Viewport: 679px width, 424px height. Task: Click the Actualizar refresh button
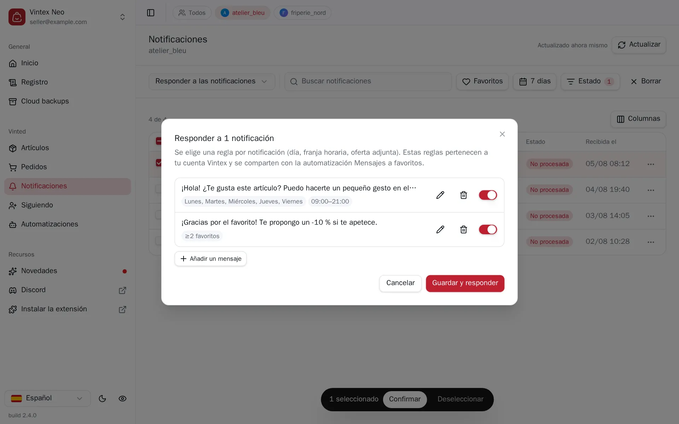click(x=639, y=45)
